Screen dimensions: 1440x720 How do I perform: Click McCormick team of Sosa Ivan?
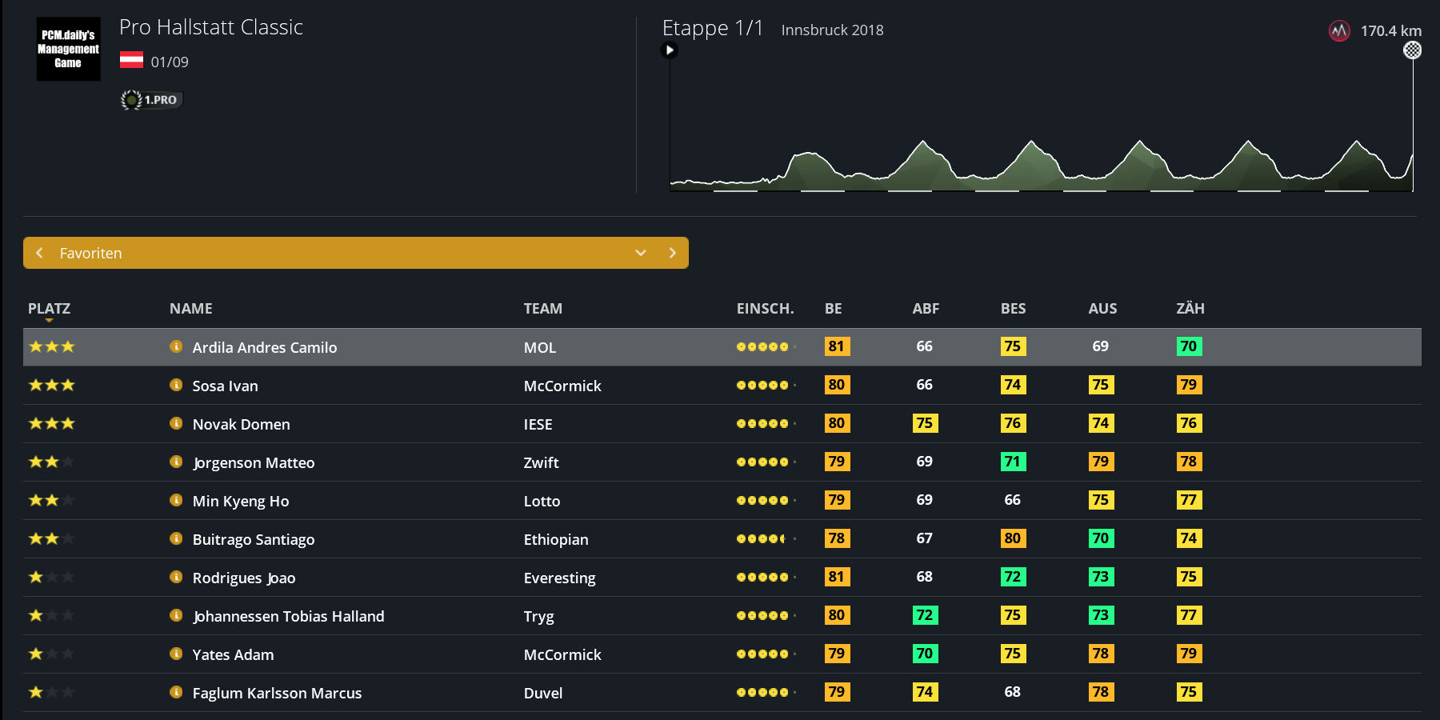coord(562,386)
